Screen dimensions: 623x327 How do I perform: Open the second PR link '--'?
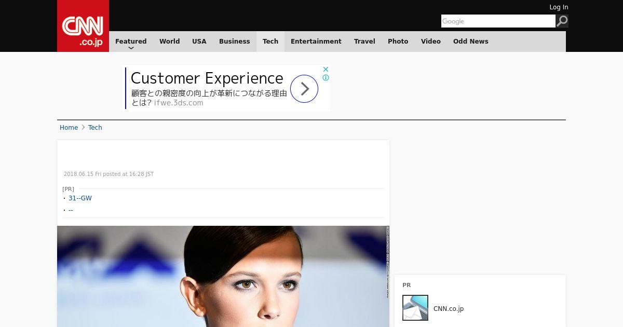pos(71,210)
